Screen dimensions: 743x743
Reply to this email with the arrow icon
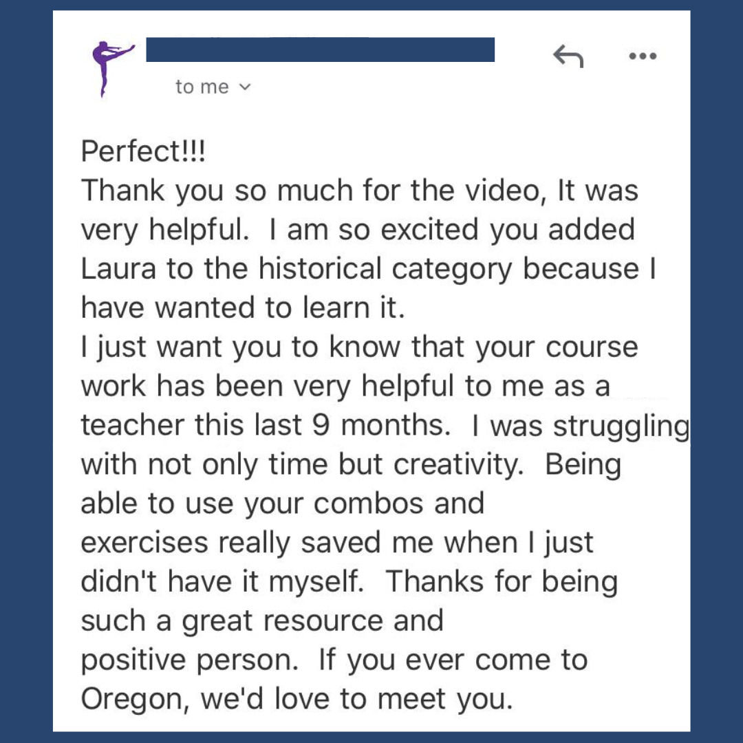click(568, 56)
